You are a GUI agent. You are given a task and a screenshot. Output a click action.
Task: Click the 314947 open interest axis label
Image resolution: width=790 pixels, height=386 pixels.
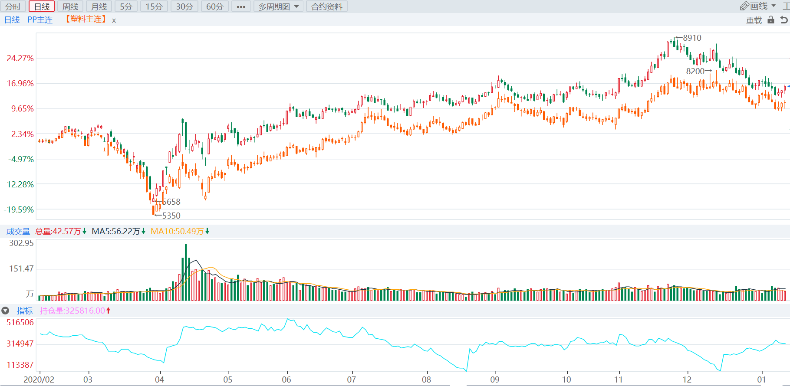tap(20, 343)
